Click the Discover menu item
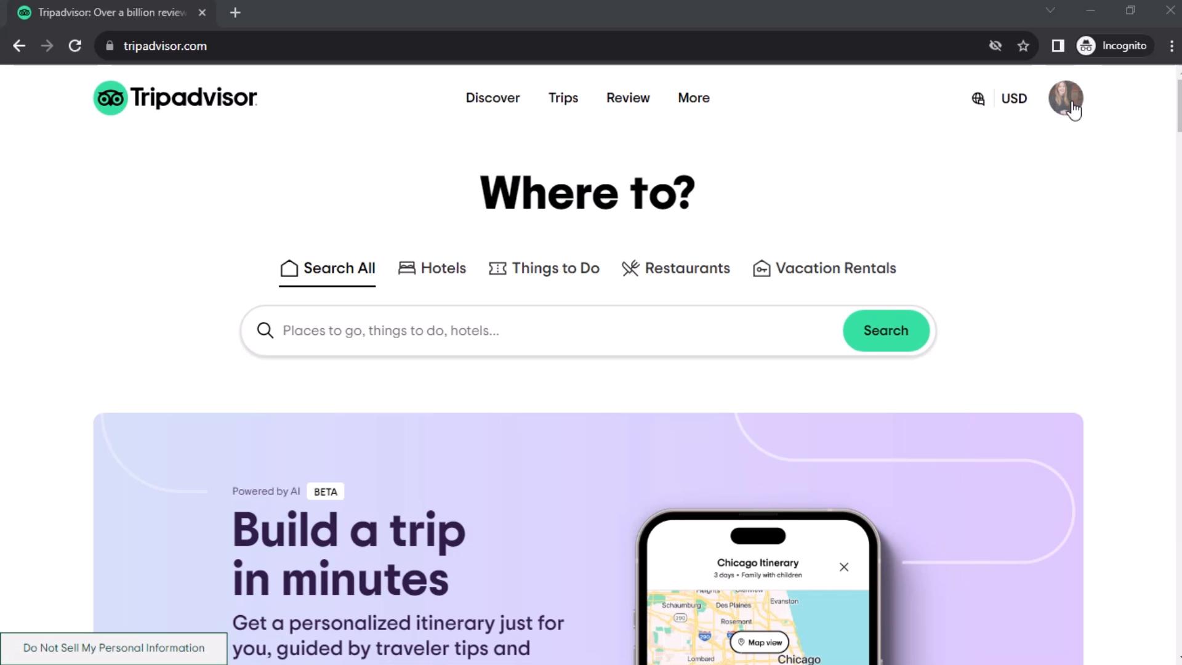 click(492, 97)
